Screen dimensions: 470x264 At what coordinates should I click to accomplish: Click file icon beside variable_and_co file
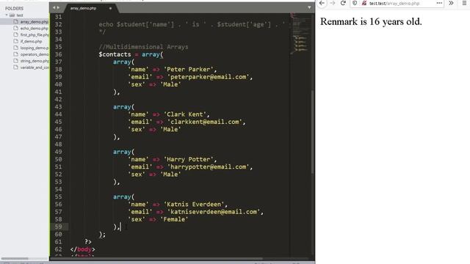point(15,67)
